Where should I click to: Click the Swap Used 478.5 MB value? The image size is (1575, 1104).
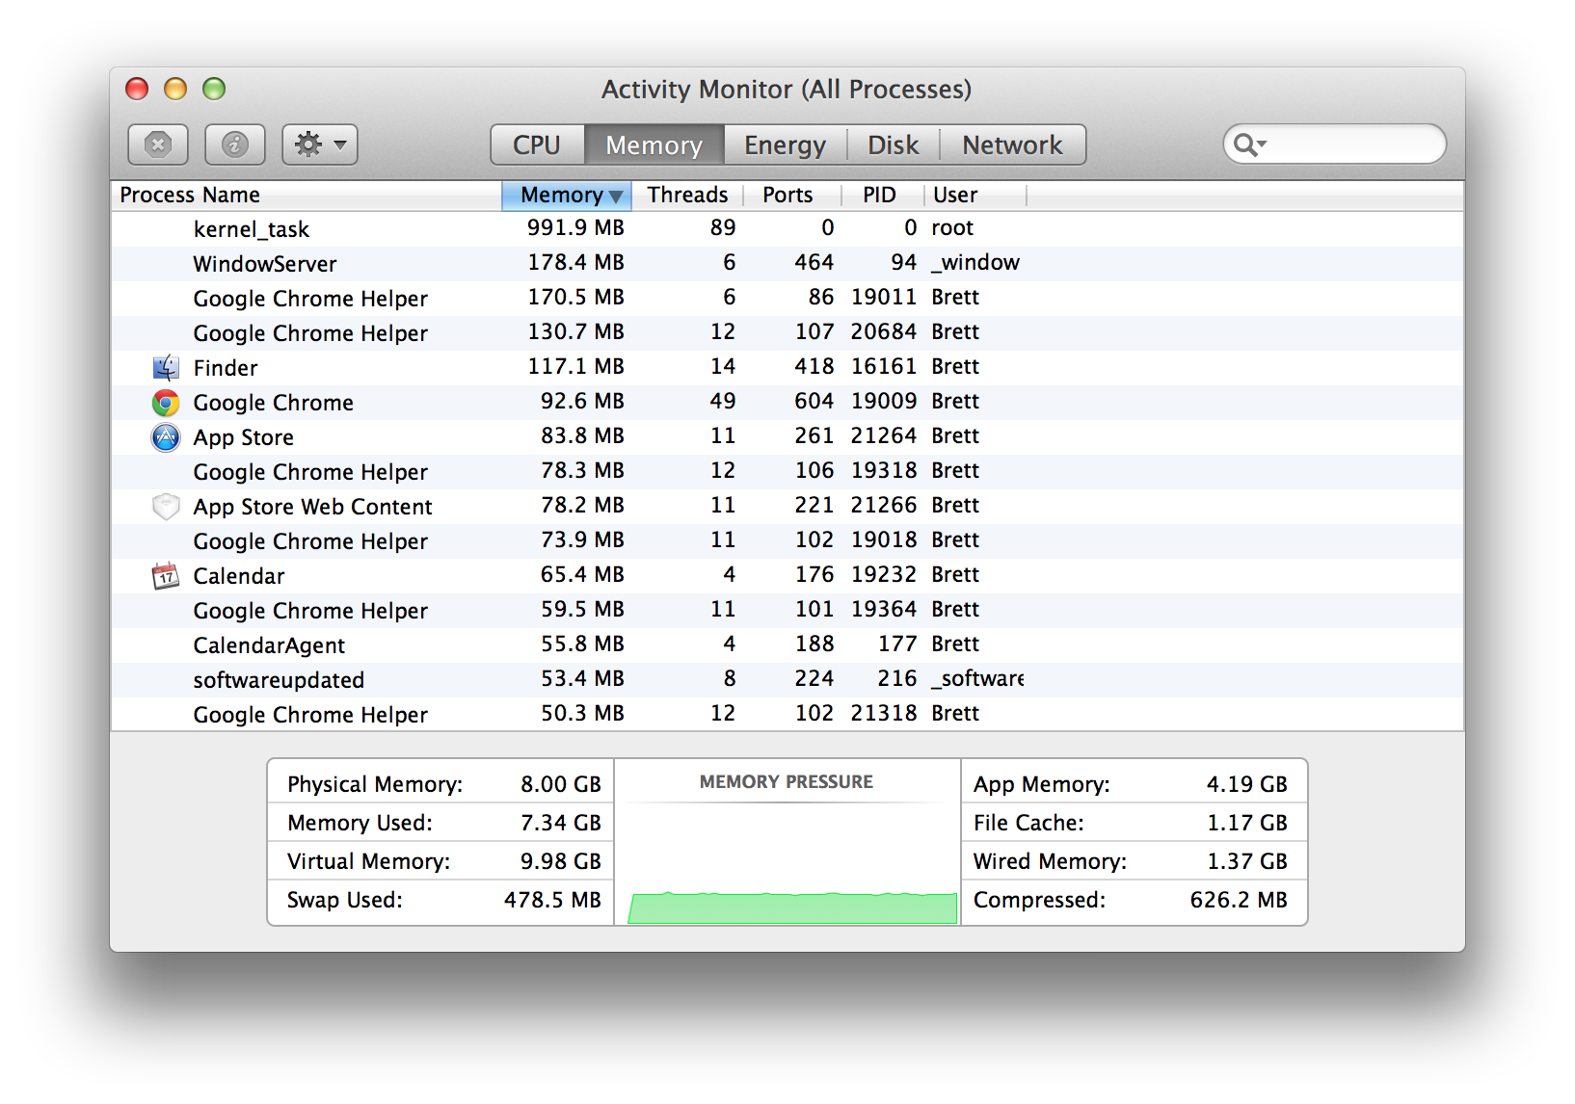coord(552,900)
